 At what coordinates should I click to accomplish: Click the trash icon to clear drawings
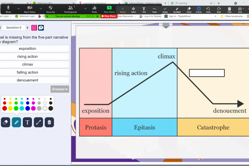[x=49, y=122]
